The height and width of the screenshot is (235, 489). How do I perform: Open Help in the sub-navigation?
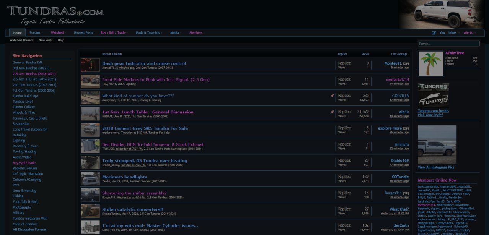(61, 40)
